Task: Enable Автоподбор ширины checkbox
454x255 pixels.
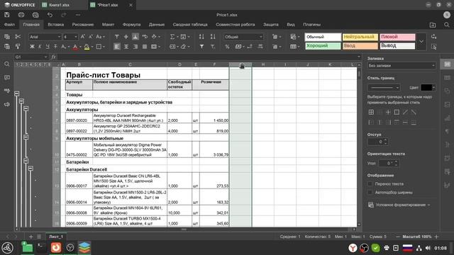Action: [370, 192]
